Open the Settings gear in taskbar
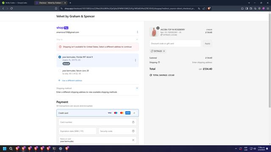Screen dimensions: 271x152 [61, 149]
